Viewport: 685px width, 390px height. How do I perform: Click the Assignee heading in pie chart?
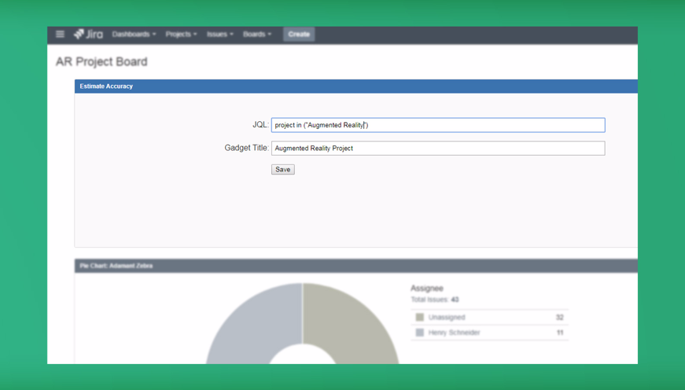tap(427, 289)
